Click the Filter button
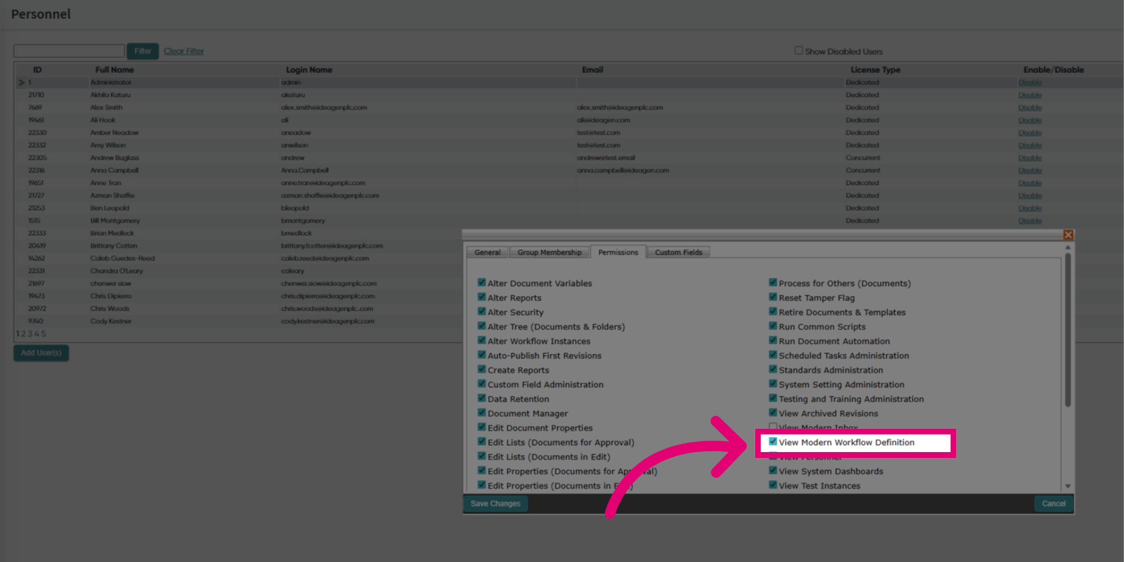This screenshot has width=1124, height=562. pos(143,51)
